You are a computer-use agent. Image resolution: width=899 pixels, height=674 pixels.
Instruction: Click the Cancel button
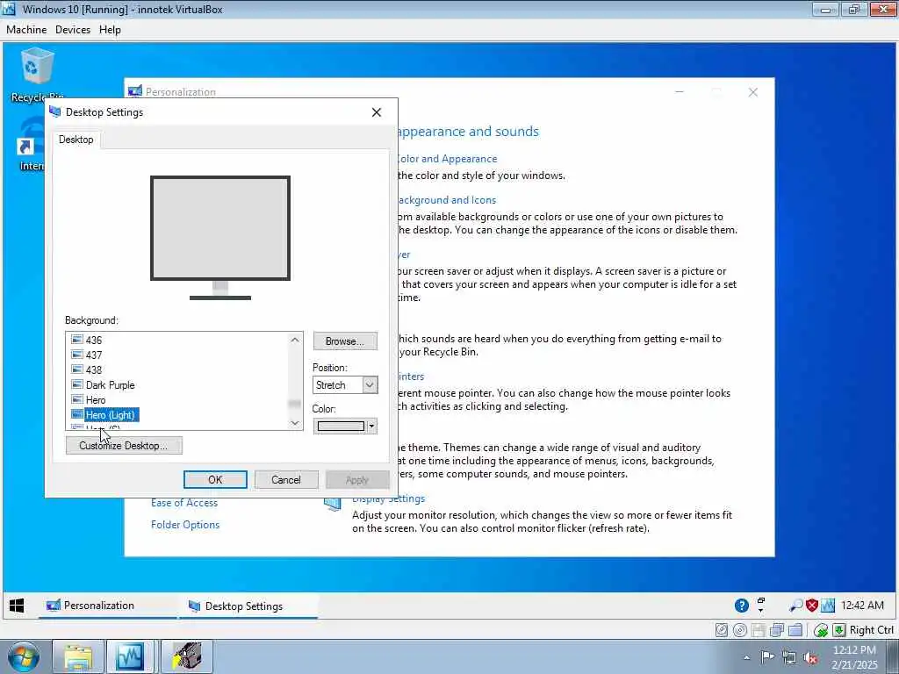tap(286, 480)
